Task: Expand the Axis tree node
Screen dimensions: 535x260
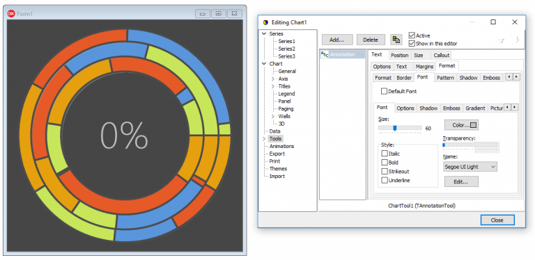Action: point(273,79)
